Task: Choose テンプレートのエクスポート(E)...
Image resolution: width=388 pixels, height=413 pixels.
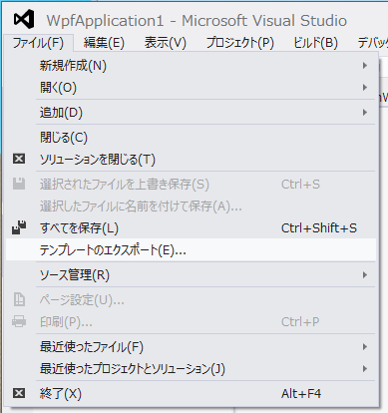Action: click(x=191, y=250)
